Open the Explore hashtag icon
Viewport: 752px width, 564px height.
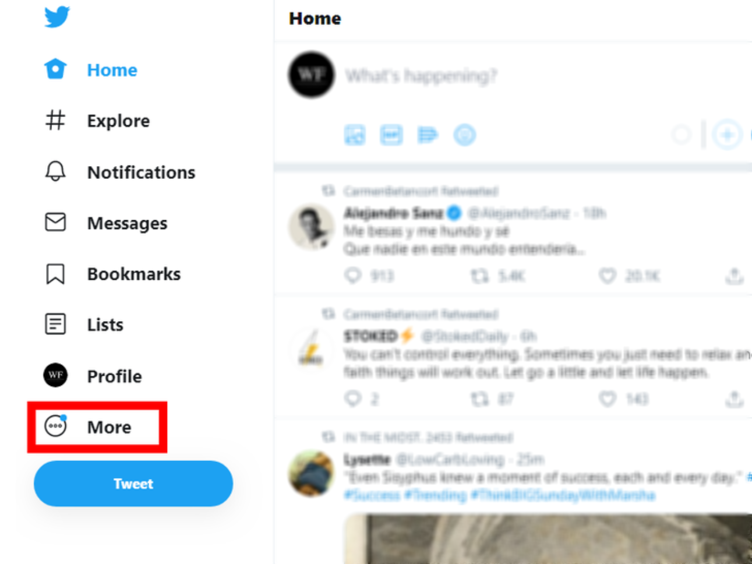[x=55, y=121]
